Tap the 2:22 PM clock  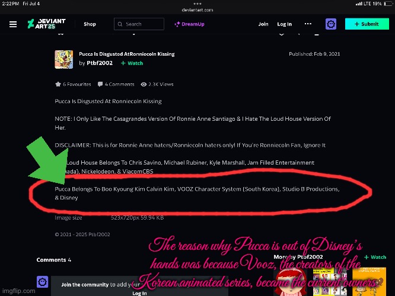tap(10, 4)
